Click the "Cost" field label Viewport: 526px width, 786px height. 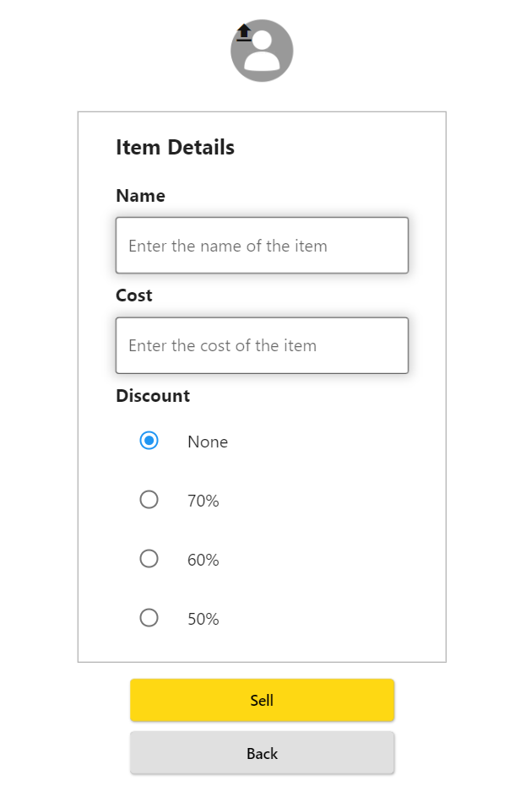pyautogui.click(x=134, y=295)
